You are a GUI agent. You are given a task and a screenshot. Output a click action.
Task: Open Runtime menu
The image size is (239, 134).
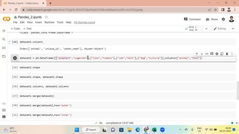point(49,22)
